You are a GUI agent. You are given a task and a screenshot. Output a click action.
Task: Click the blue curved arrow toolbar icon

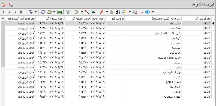pos(31,12)
